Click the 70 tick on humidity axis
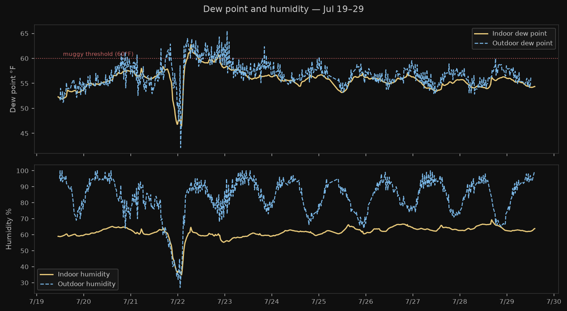Viewport: 567px width, 311px height. (24, 219)
